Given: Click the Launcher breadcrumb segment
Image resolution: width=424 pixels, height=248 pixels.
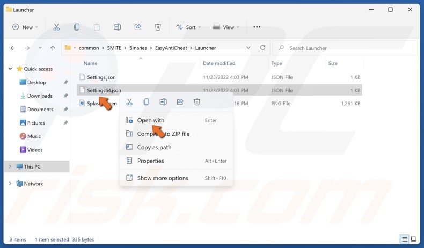Looking at the screenshot, I should click(206, 48).
